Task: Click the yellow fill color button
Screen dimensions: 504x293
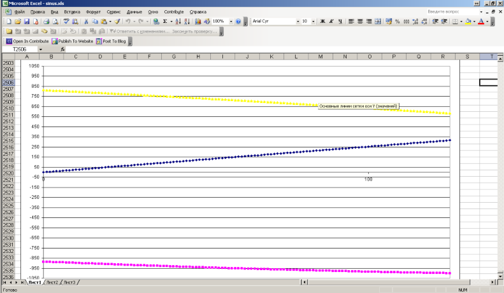Action: [468, 22]
